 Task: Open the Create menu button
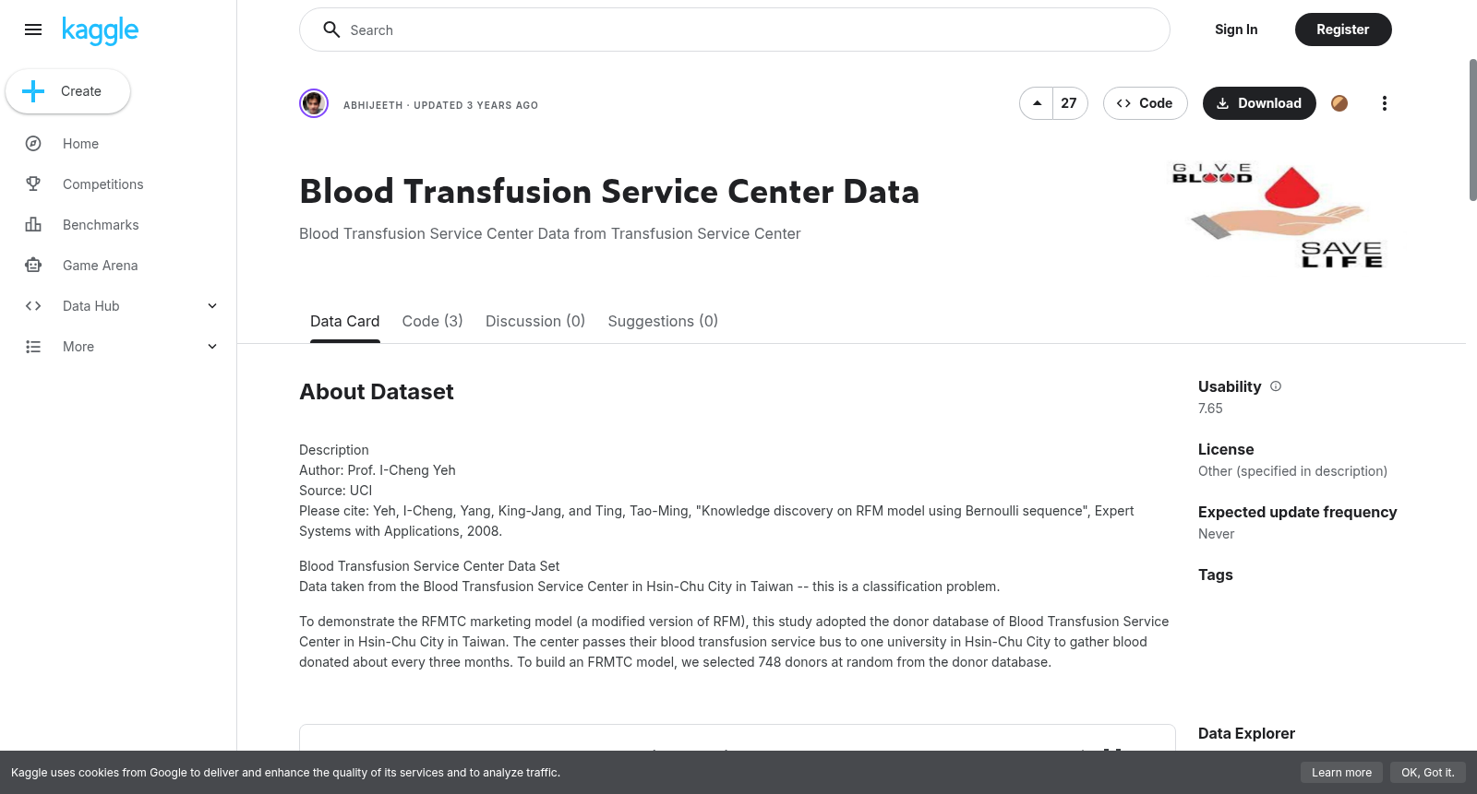point(67,91)
